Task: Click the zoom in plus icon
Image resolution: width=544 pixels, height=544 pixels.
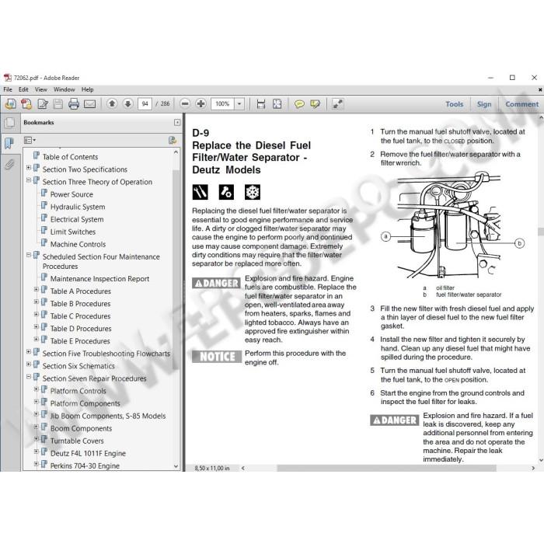Action: (x=201, y=103)
